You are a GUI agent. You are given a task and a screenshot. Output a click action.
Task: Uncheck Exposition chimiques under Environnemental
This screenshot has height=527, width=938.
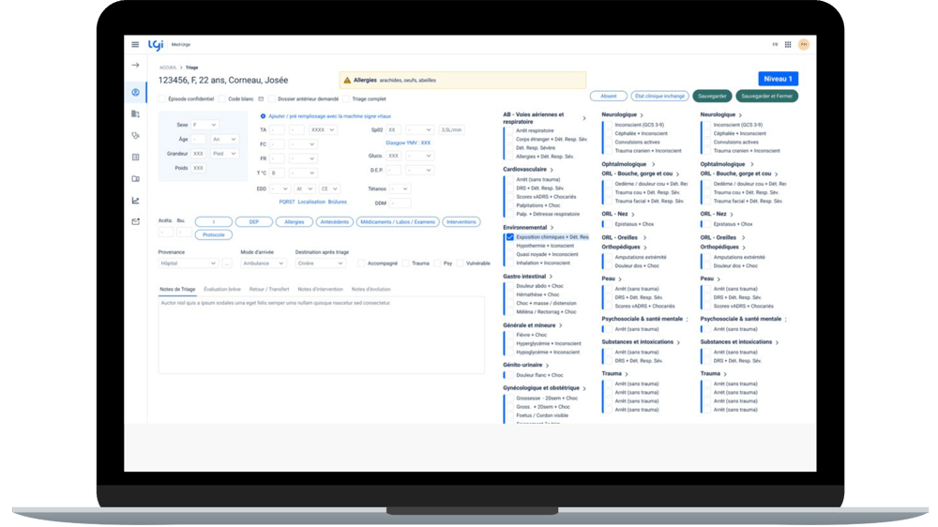click(510, 237)
